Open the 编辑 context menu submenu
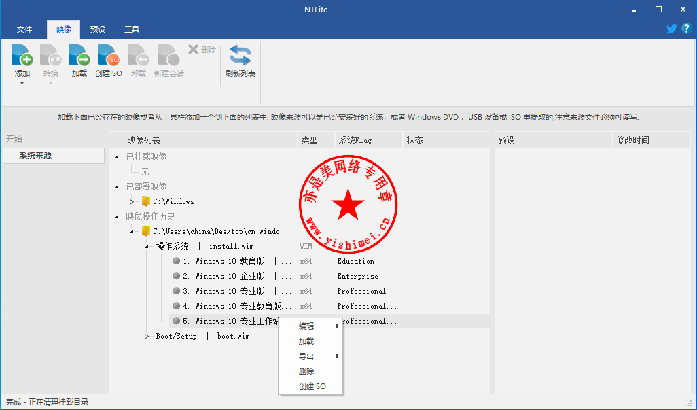 tap(310, 326)
